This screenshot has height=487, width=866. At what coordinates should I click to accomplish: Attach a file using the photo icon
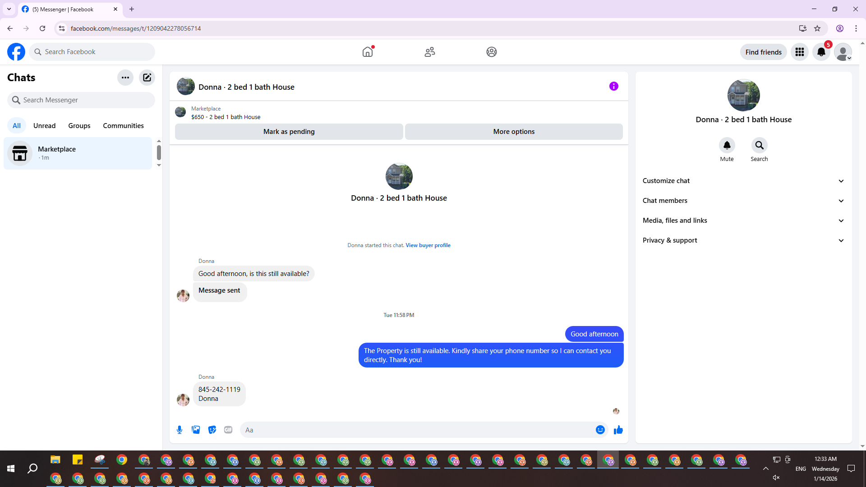(196, 430)
